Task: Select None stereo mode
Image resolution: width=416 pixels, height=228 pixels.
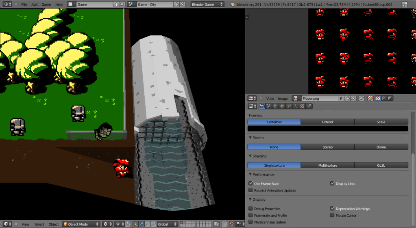Action: pos(274,147)
